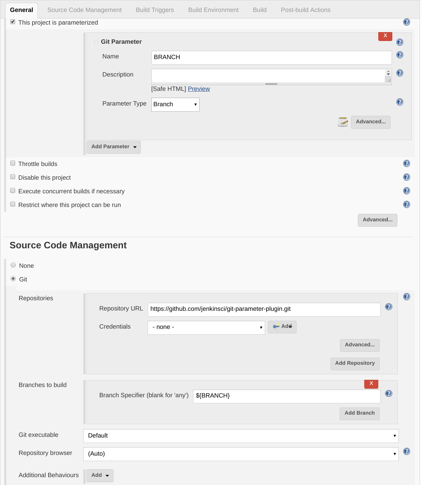Open the Build Environment tab
This screenshot has width=421, height=485.
(213, 10)
